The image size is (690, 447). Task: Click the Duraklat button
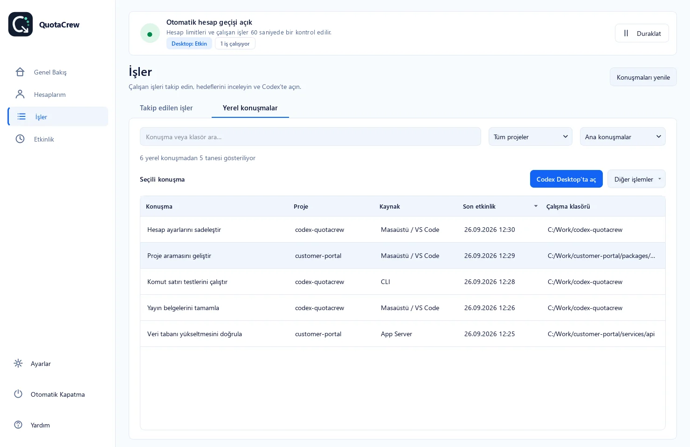[x=642, y=34]
